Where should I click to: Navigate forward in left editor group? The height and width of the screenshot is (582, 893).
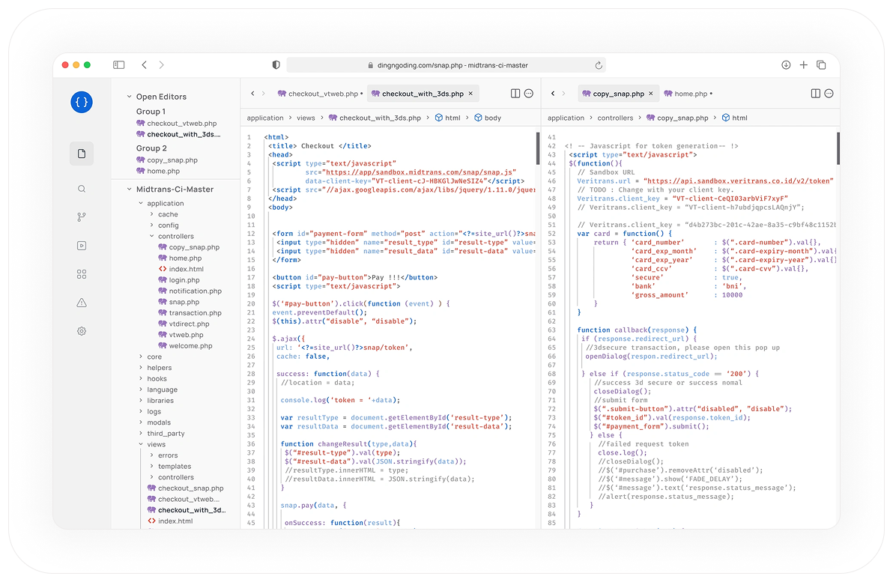[x=263, y=94]
